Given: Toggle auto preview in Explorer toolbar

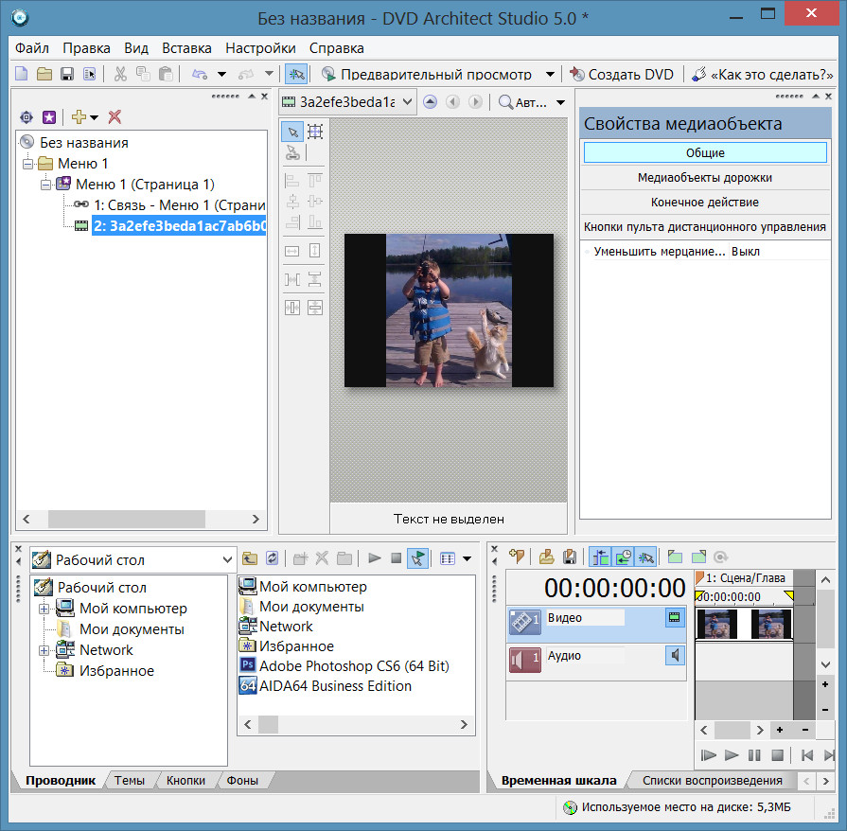Looking at the screenshot, I should tap(416, 558).
